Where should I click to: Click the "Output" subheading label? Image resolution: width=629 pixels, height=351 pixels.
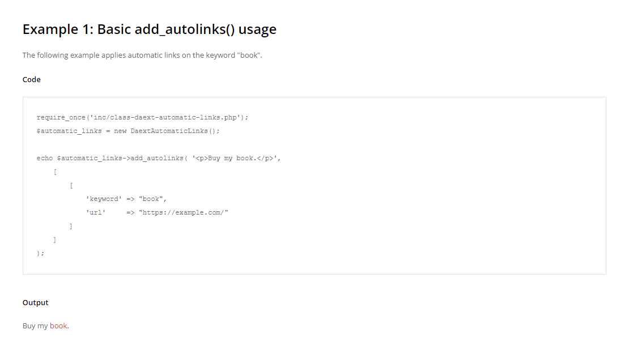point(36,303)
